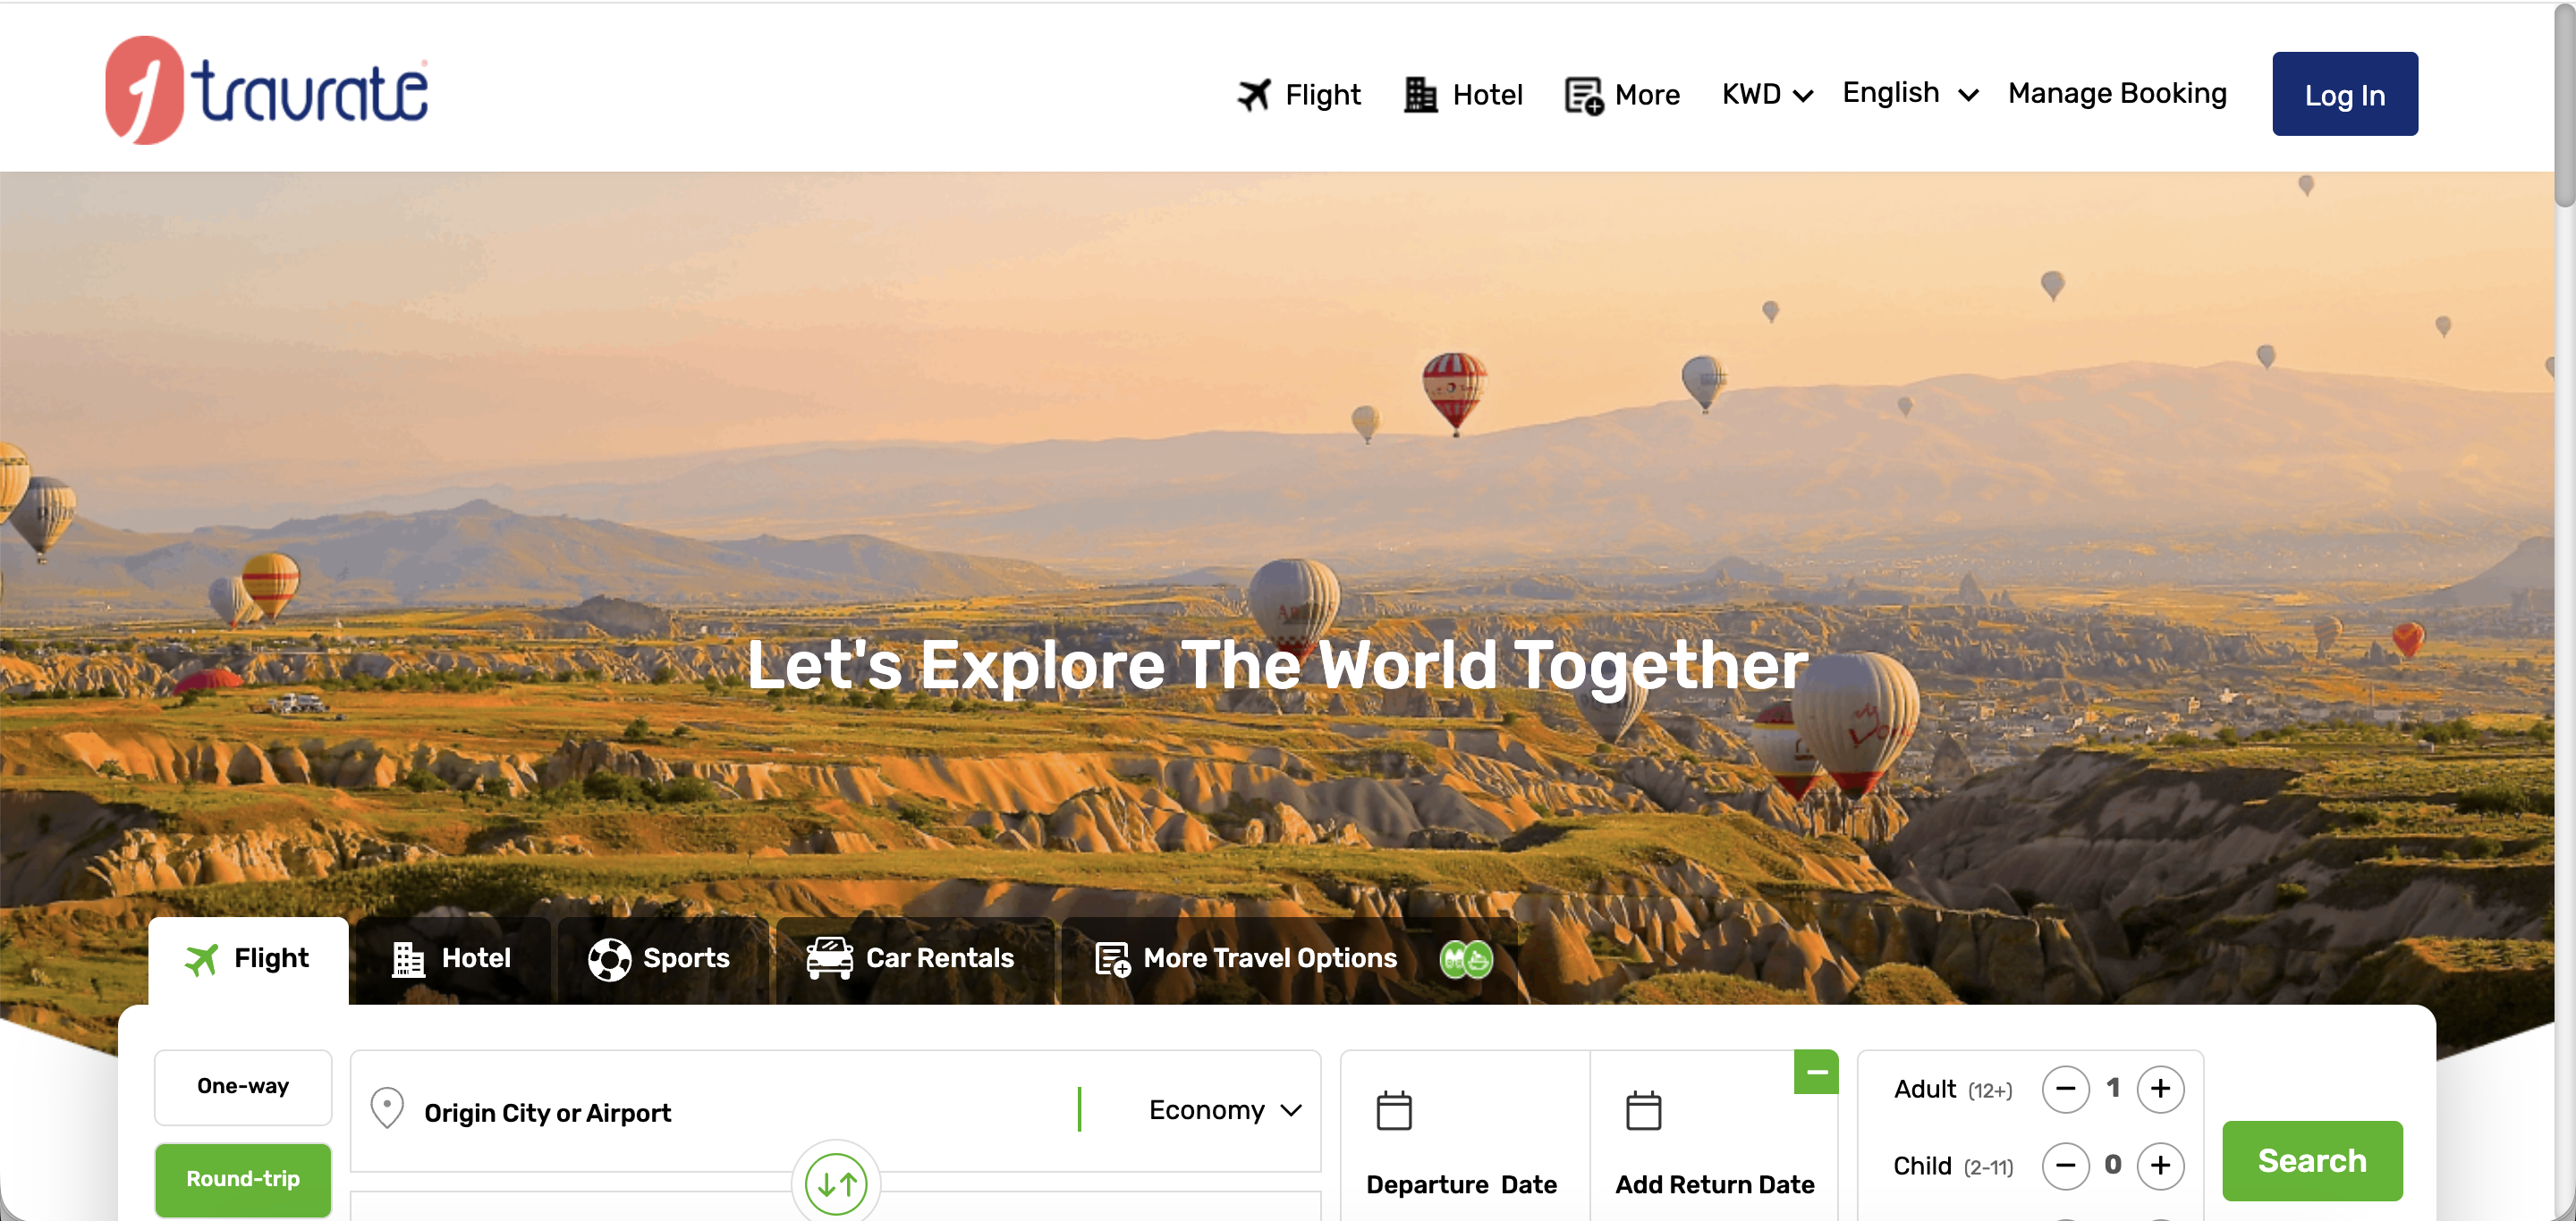Image resolution: width=2576 pixels, height=1221 pixels.
Task: Click the Log In button
Action: (2343, 95)
